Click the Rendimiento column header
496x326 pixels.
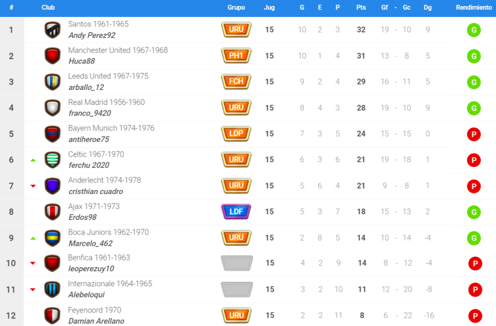pyautogui.click(x=474, y=7)
